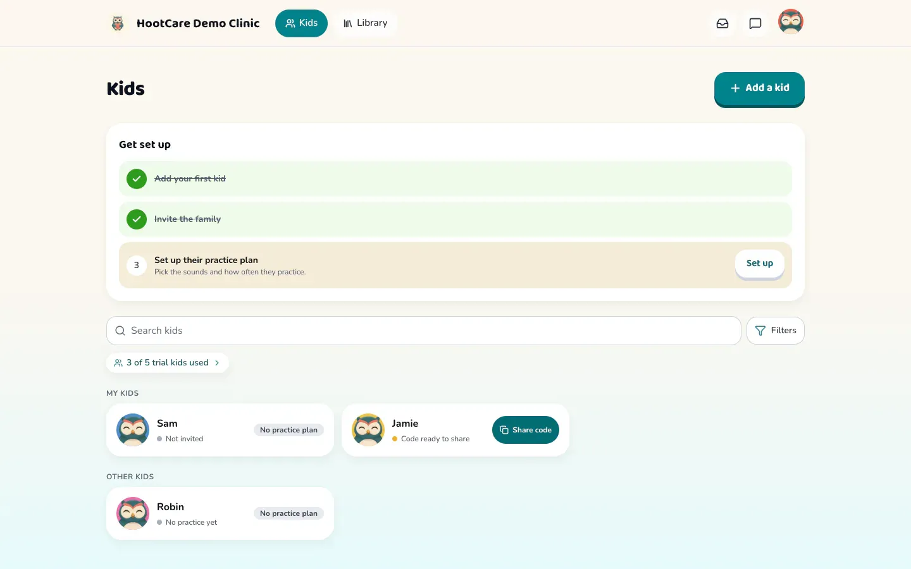911x569 pixels.
Task: Click Robin's owl avatar
Action: tap(133, 513)
